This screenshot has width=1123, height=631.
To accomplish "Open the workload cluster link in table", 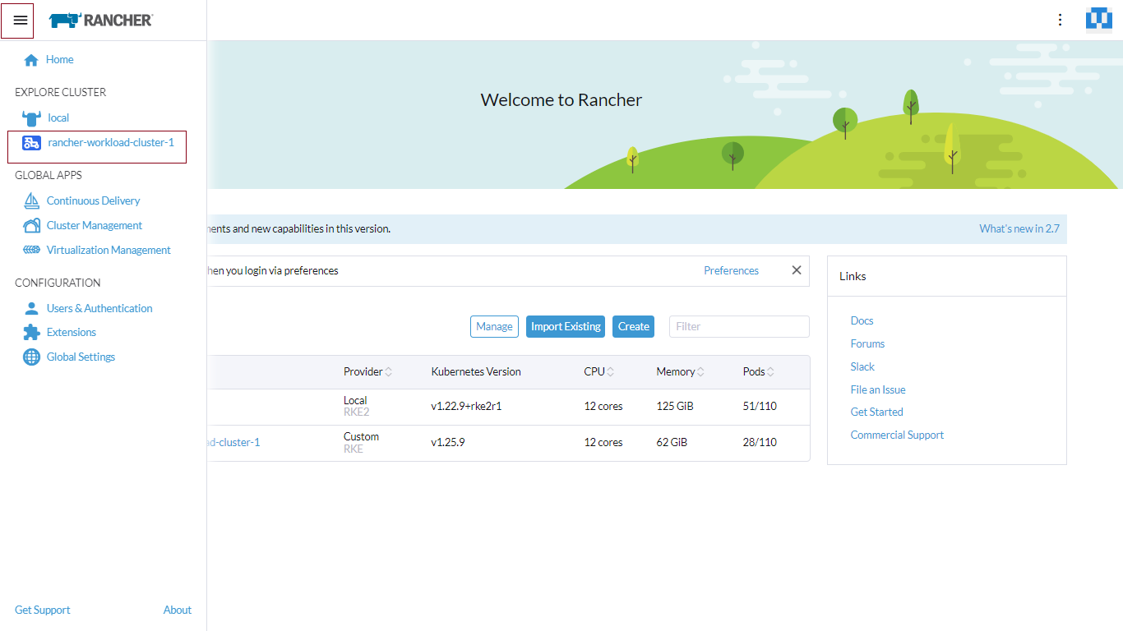I will click(233, 442).
